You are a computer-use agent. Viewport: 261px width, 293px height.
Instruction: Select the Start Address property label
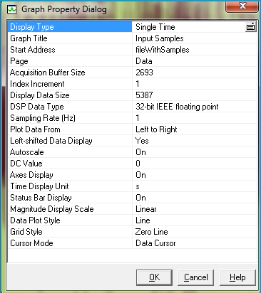(x=33, y=50)
